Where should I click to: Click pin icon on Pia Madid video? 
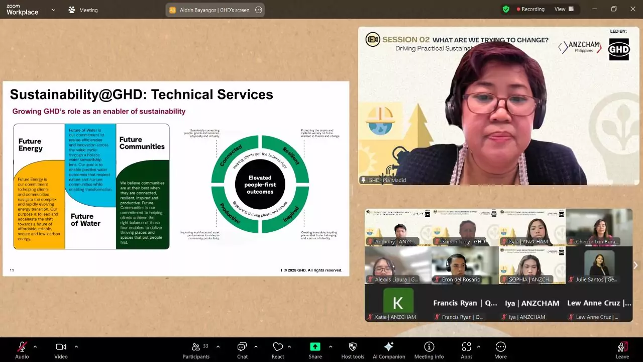click(x=363, y=180)
